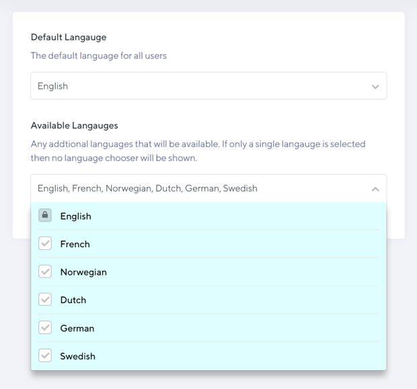Click "The default language for all users" text
The image size is (417, 389).
[99, 56]
